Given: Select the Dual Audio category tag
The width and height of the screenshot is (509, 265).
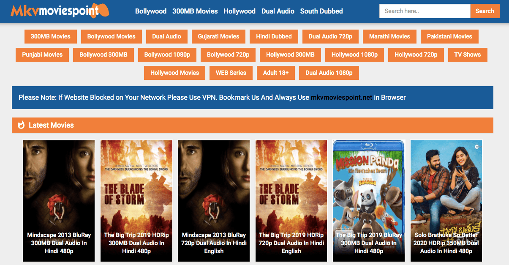Looking at the screenshot, I should click(x=167, y=36).
